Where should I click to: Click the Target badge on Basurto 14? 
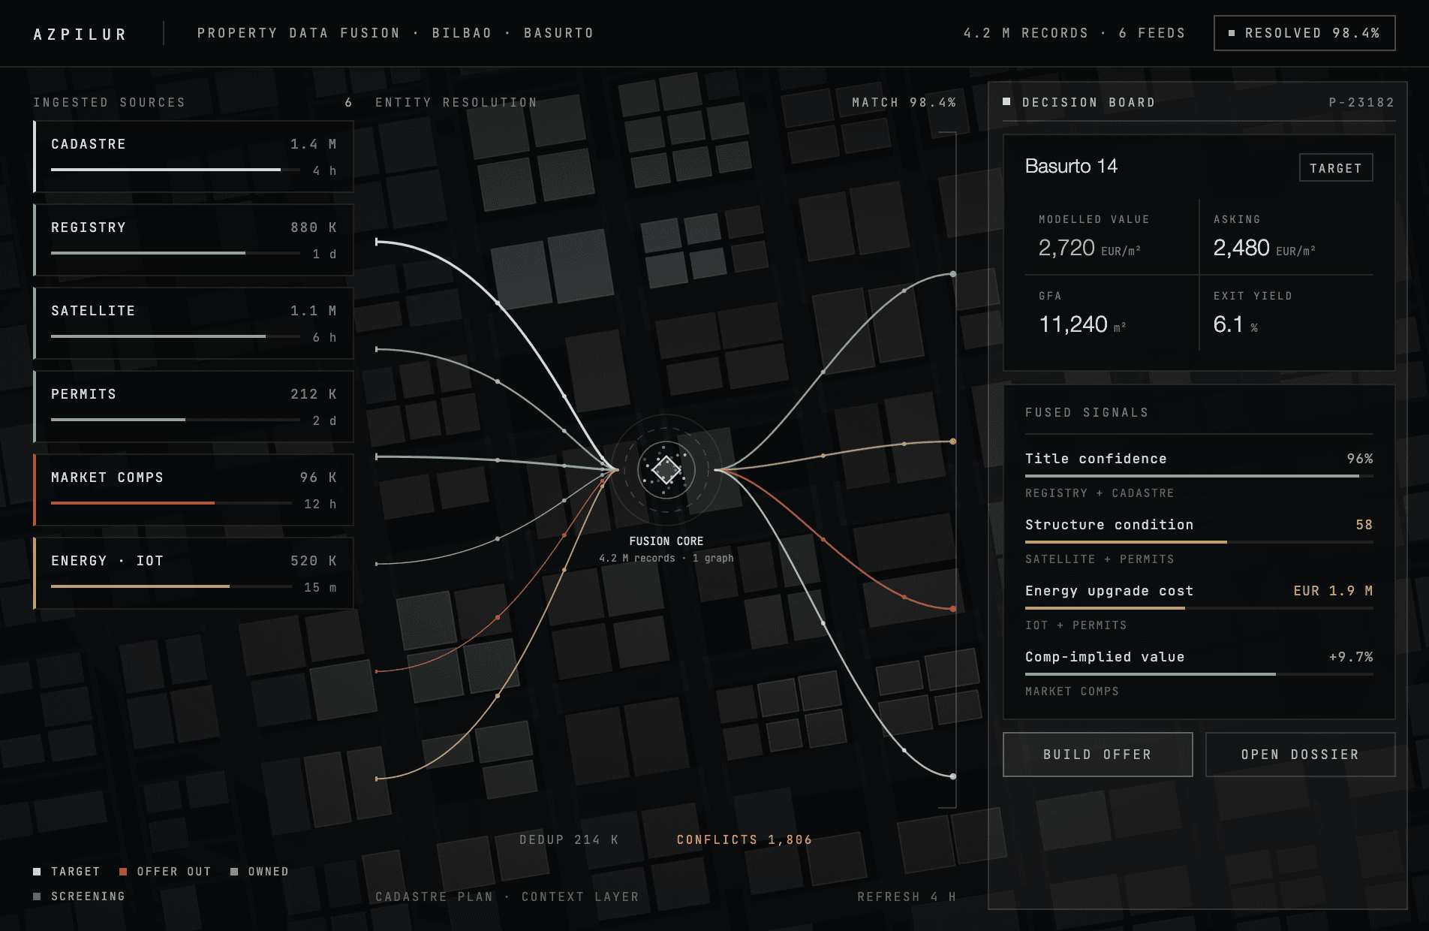(1336, 168)
